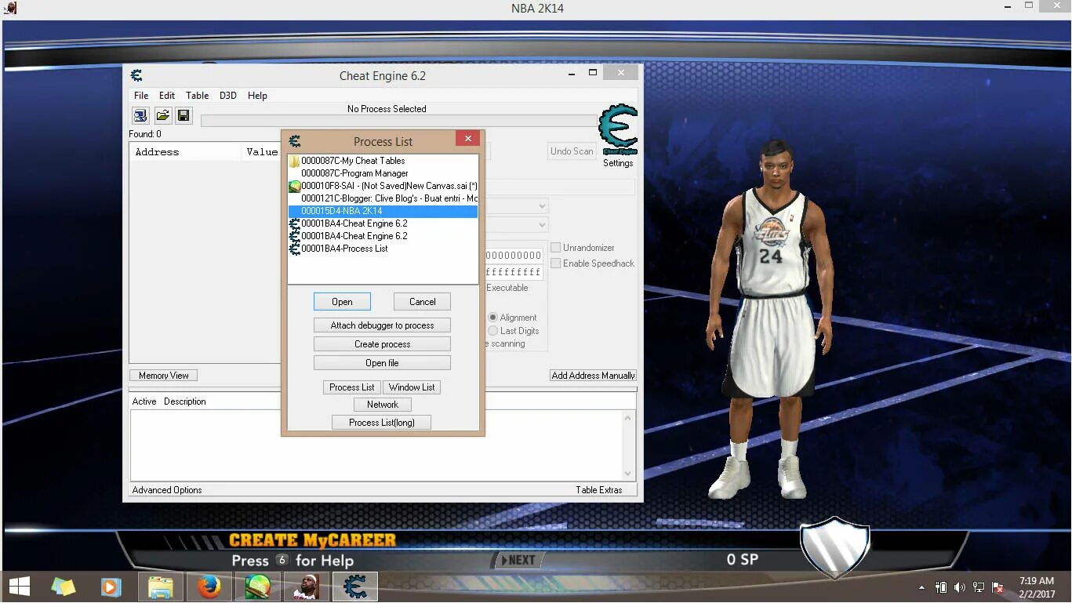The width and height of the screenshot is (1072, 603).
Task: Select the 000015D4-NBA 2K14 process
Action: [x=383, y=211]
